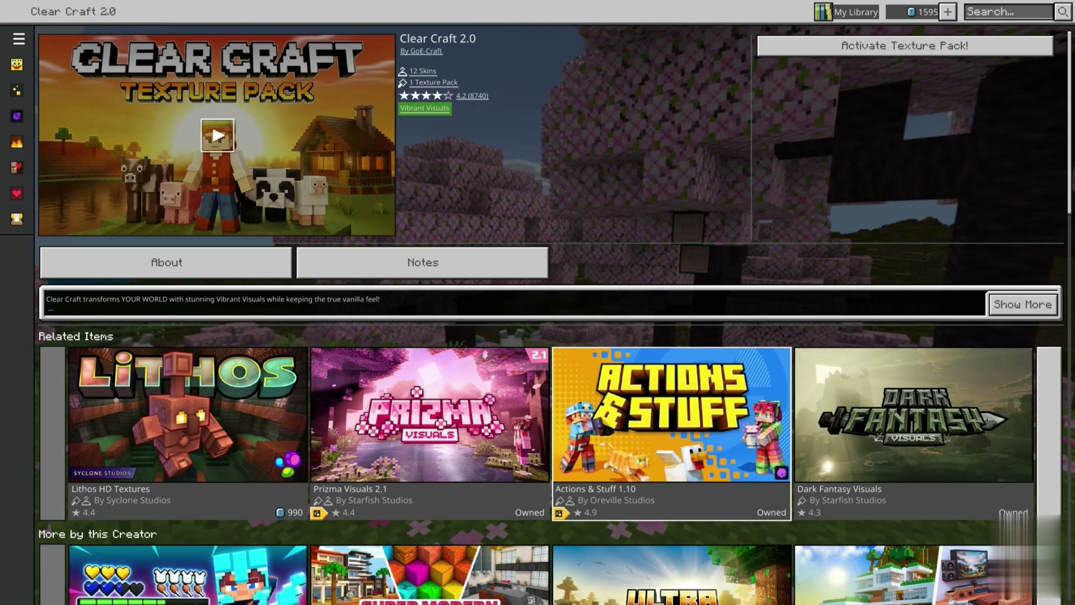Click the vertical page scrollbar on the right
Image resolution: width=1075 pixels, height=605 pixels.
coord(1069,122)
